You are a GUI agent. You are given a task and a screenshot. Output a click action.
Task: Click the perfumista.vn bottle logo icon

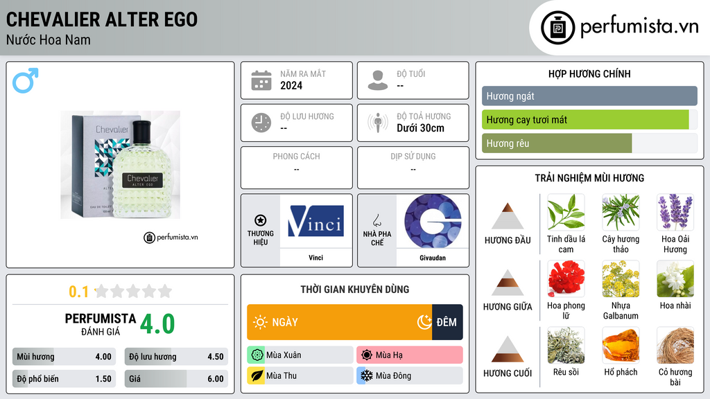[x=557, y=28]
